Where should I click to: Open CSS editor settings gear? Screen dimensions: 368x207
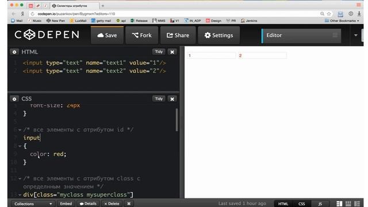pos(14,99)
